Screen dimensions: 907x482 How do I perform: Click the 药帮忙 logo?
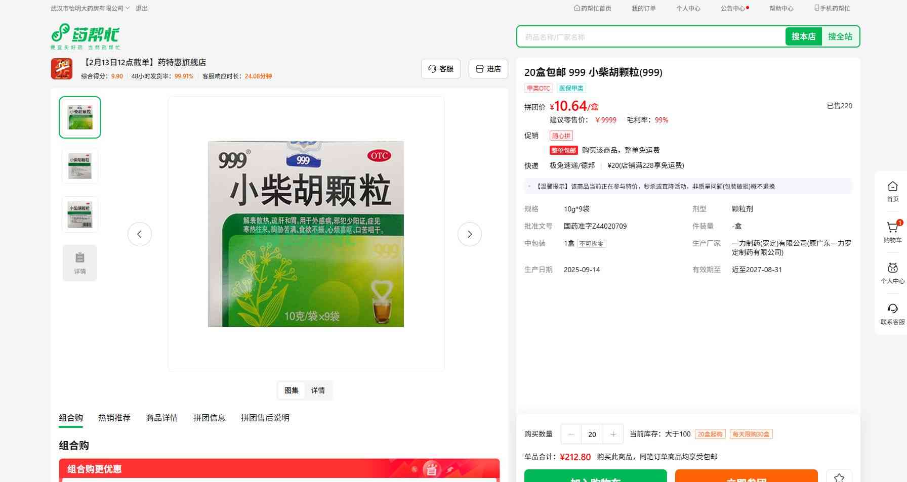85,36
